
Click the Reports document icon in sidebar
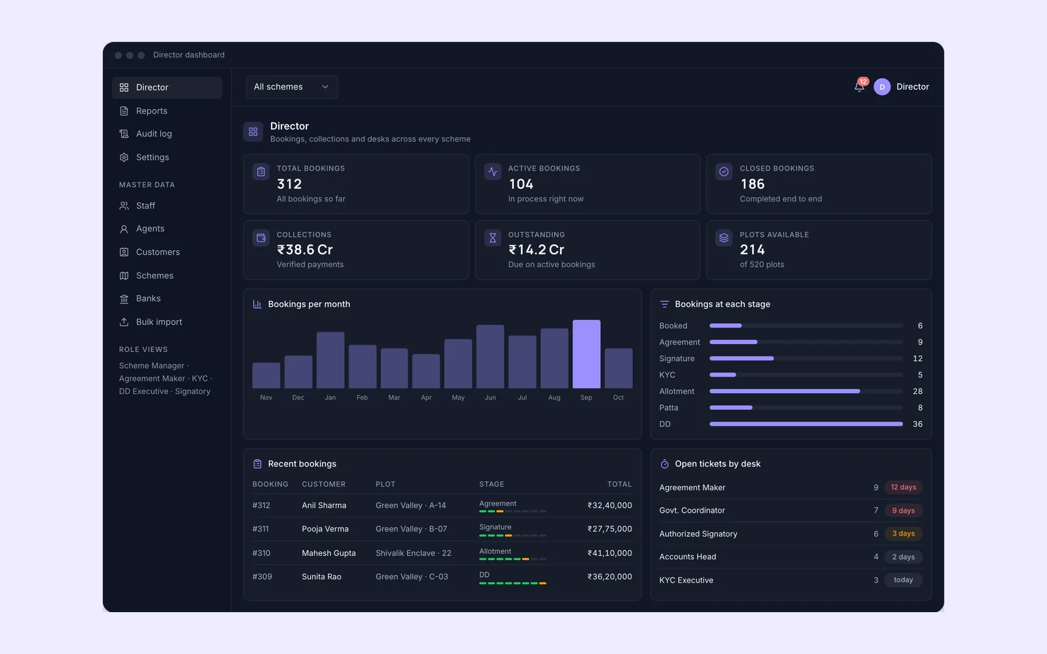click(x=124, y=111)
